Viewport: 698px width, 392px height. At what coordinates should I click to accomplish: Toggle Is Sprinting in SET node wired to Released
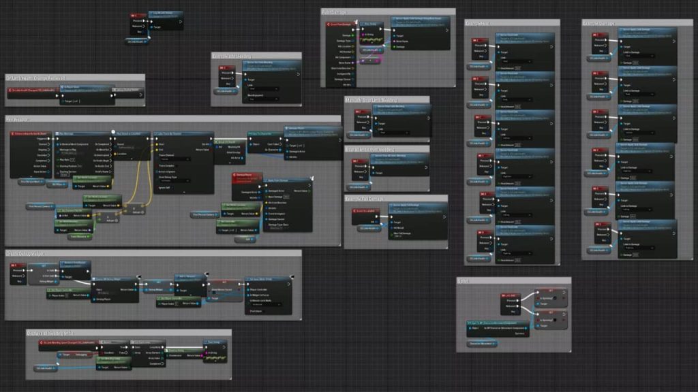[555, 320]
